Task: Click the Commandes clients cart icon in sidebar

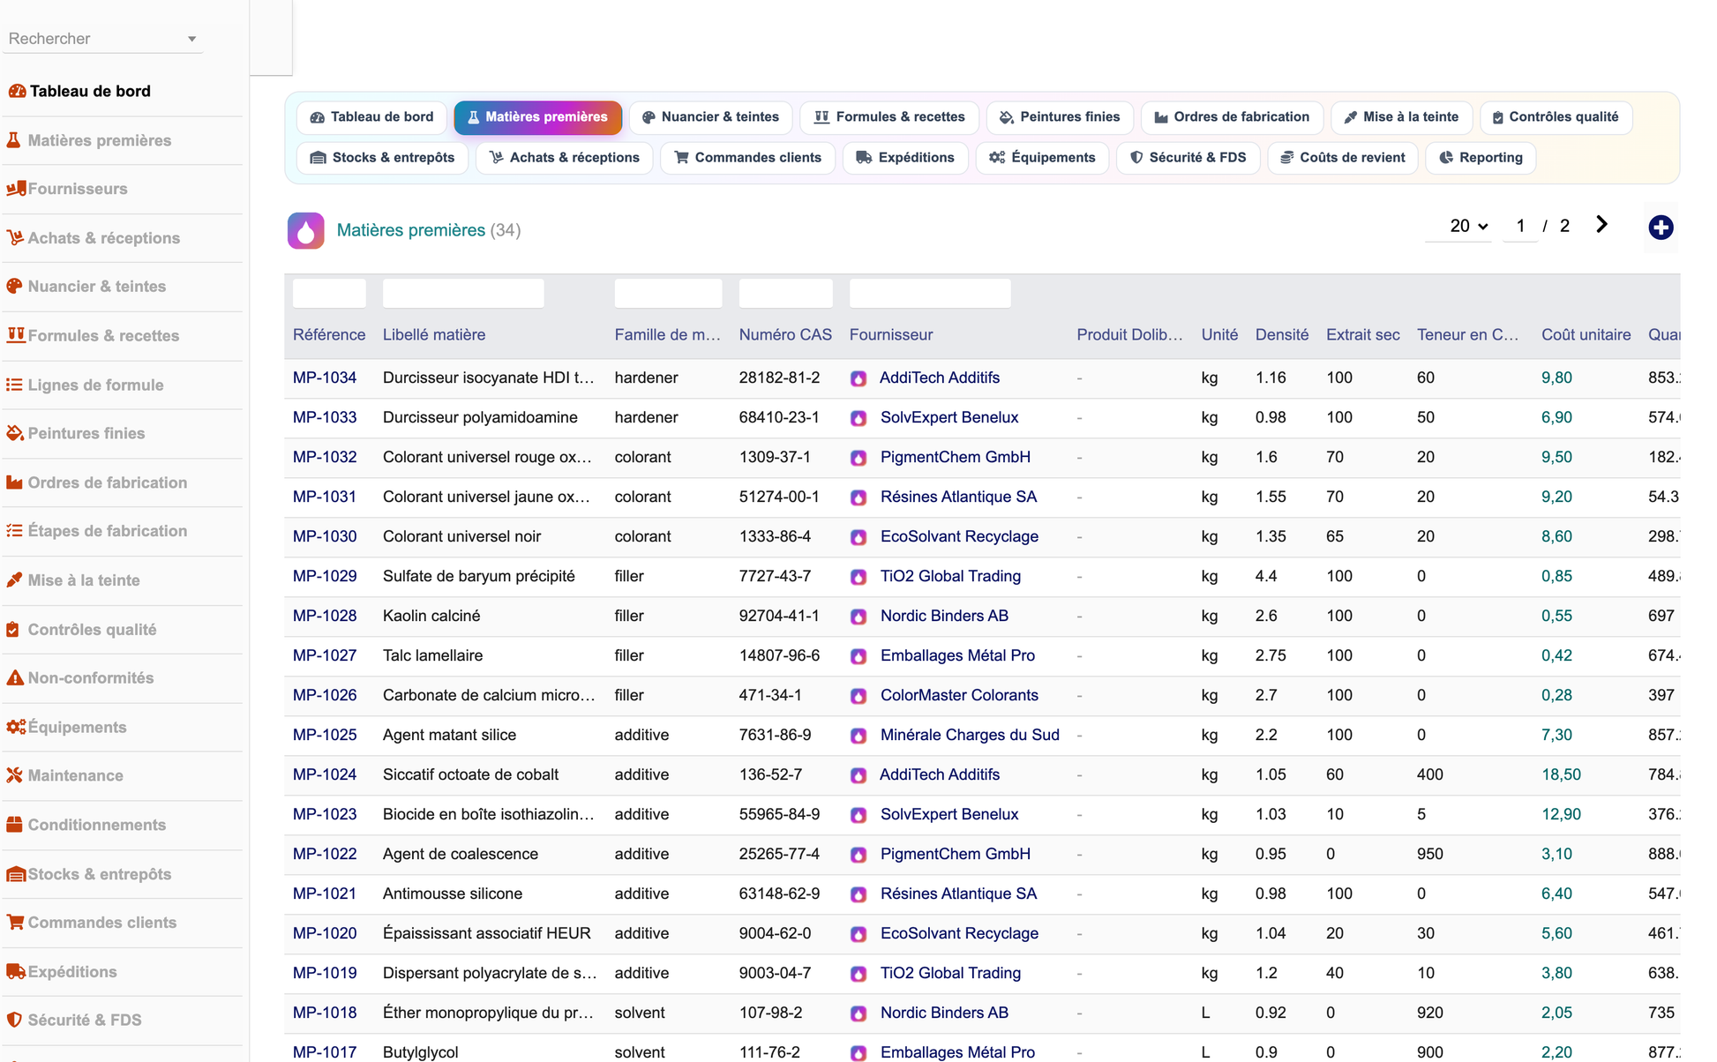Action: pos(15,923)
